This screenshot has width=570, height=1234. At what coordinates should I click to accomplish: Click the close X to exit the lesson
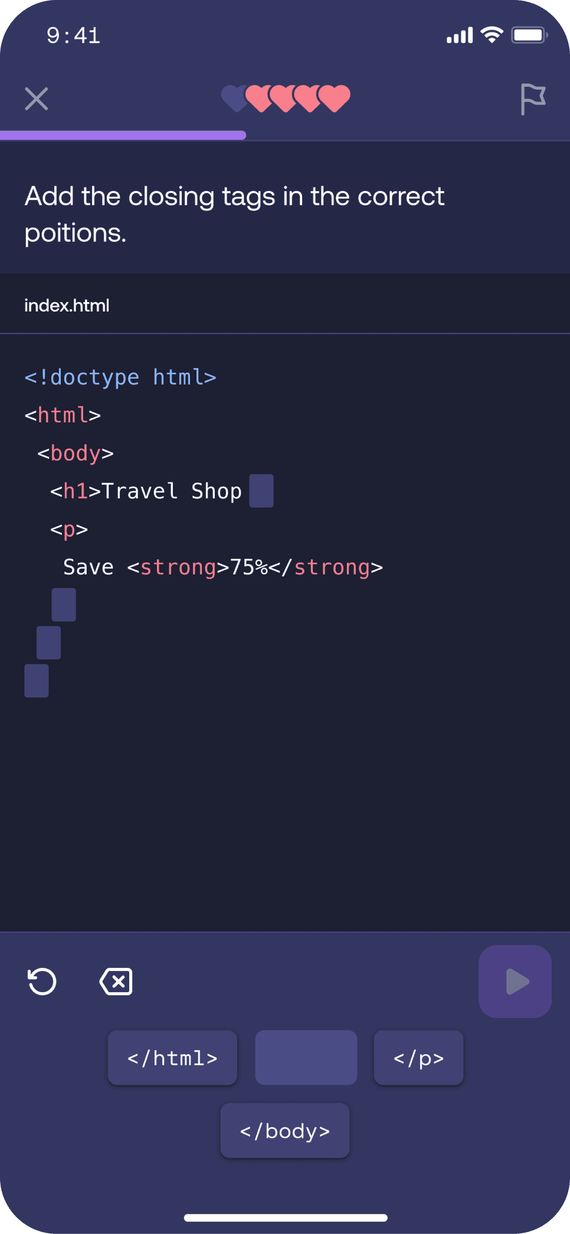click(x=37, y=99)
